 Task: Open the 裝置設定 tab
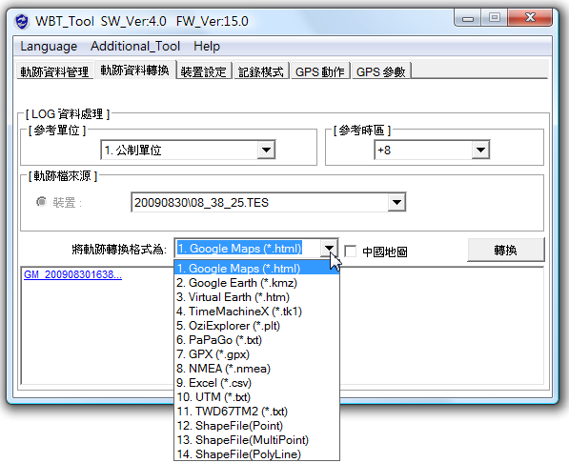(x=203, y=71)
